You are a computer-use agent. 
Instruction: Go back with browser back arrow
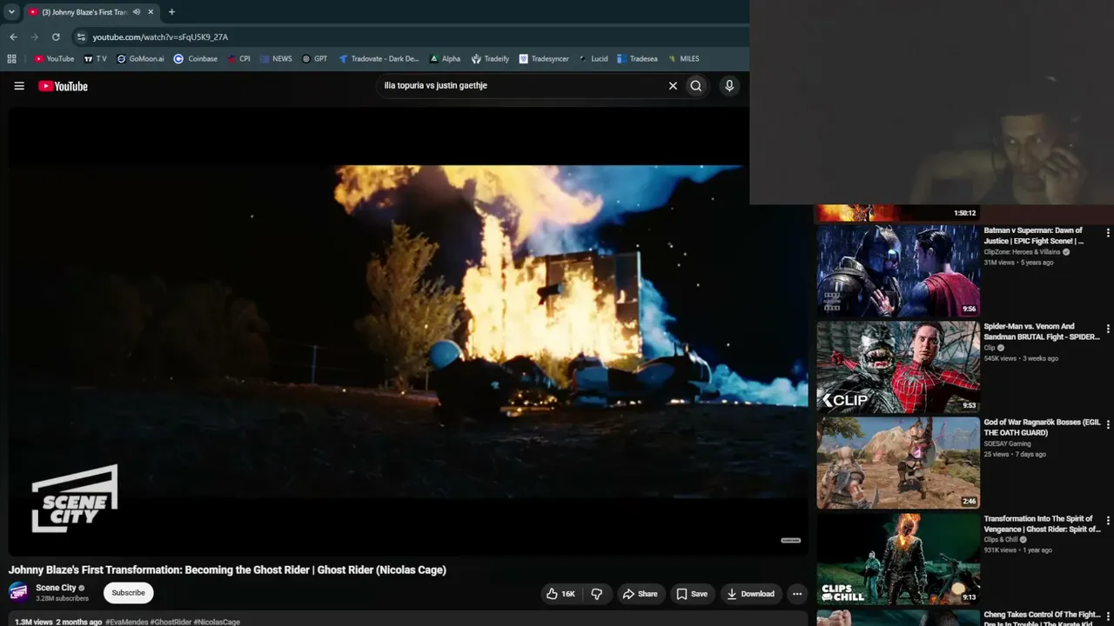pyautogui.click(x=13, y=37)
